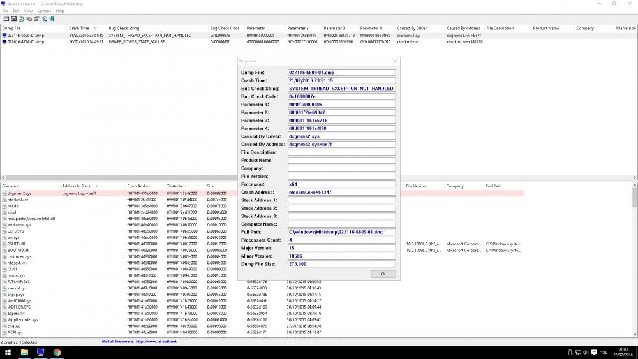Viewport: 638px width, 359px height.
Task: Click the Properties toolbar icon
Action: coord(36,18)
